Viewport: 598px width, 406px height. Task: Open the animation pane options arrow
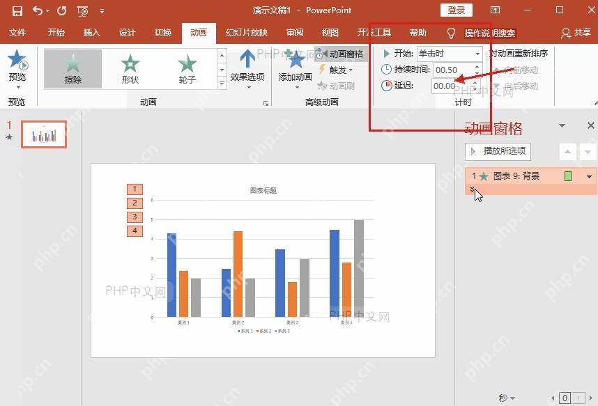click(562, 125)
